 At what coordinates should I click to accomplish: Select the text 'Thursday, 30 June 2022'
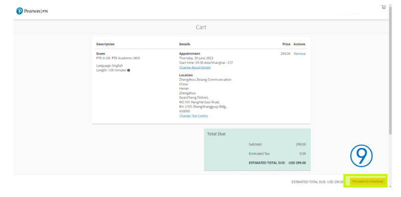(196, 58)
